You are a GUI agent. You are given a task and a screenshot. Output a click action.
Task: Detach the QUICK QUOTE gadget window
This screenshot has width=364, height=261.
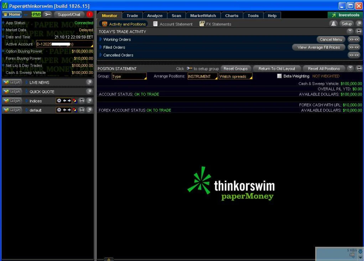tap(89, 91)
